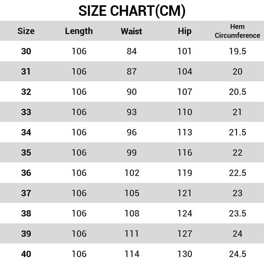Click waist value 111
Viewport: 264px width, 264px height.
pyautogui.click(x=132, y=234)
